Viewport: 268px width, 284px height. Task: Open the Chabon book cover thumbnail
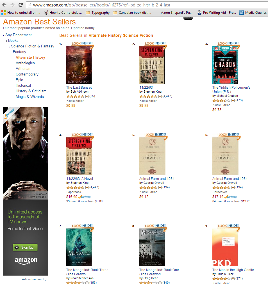point(225,65)
